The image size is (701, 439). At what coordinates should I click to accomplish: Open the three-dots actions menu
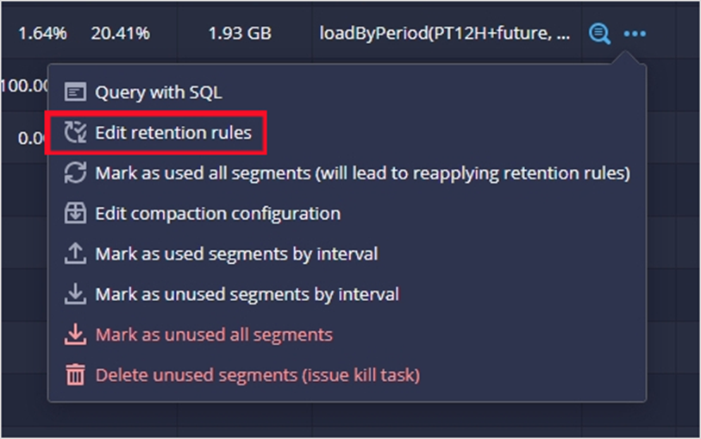click(635, 34)
